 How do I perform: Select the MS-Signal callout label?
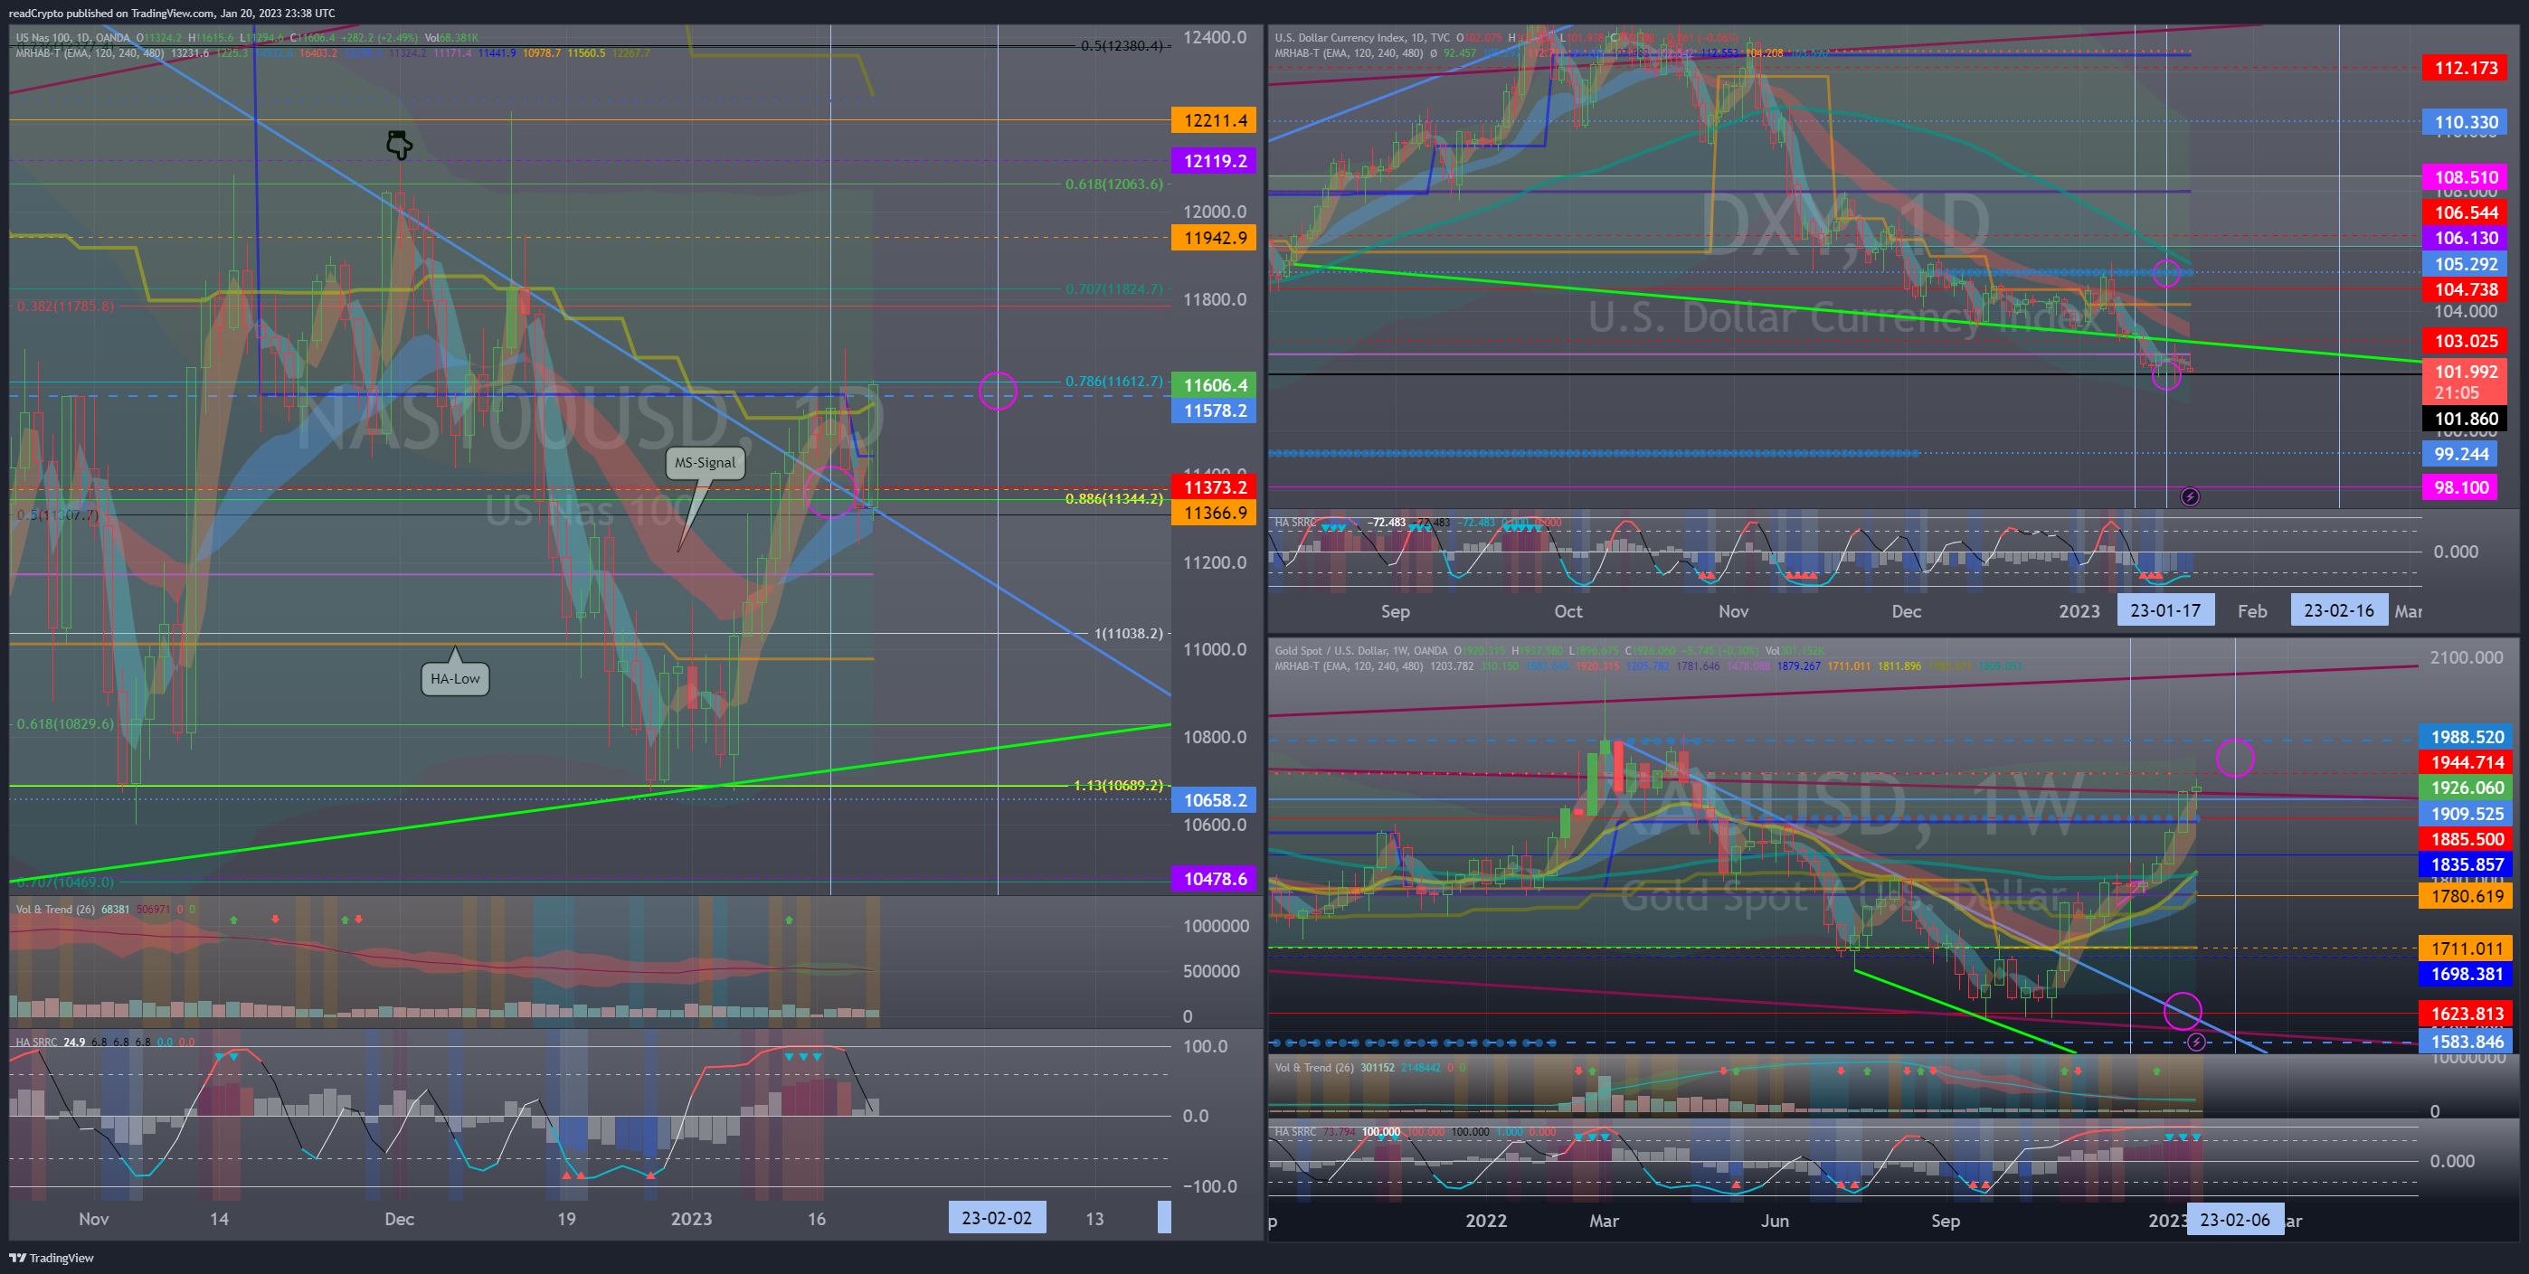(705, 462)
